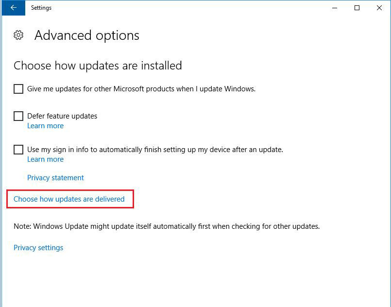Screen dimensions: 391x307
Task: Click the Advanced options page heading
Action: [87, 35]
